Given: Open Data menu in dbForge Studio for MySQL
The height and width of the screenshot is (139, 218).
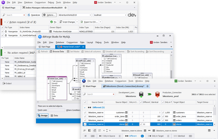Looking at the screenshot, I should pos(82,42).
